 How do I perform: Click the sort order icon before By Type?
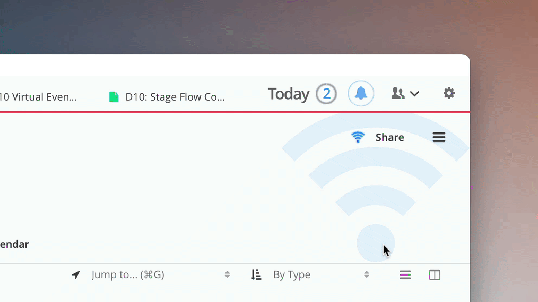tap(256, 274)
